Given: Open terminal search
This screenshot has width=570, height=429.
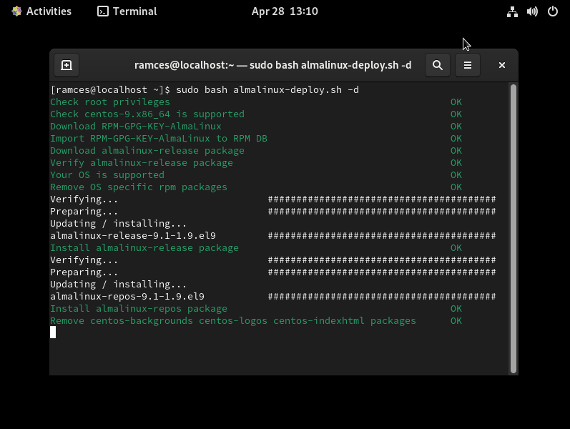Looking at the screenshot, I should [438, 65].
